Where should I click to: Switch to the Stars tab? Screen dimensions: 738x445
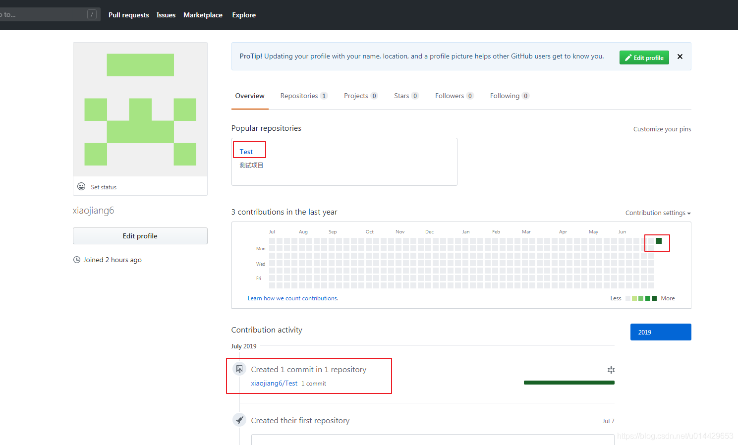[x=406, y=96]
